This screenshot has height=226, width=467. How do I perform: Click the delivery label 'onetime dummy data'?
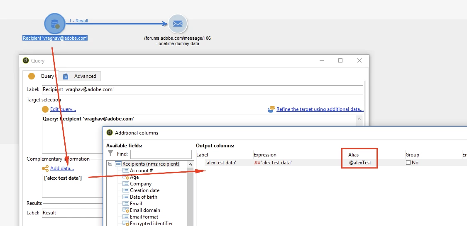(177, 43)
